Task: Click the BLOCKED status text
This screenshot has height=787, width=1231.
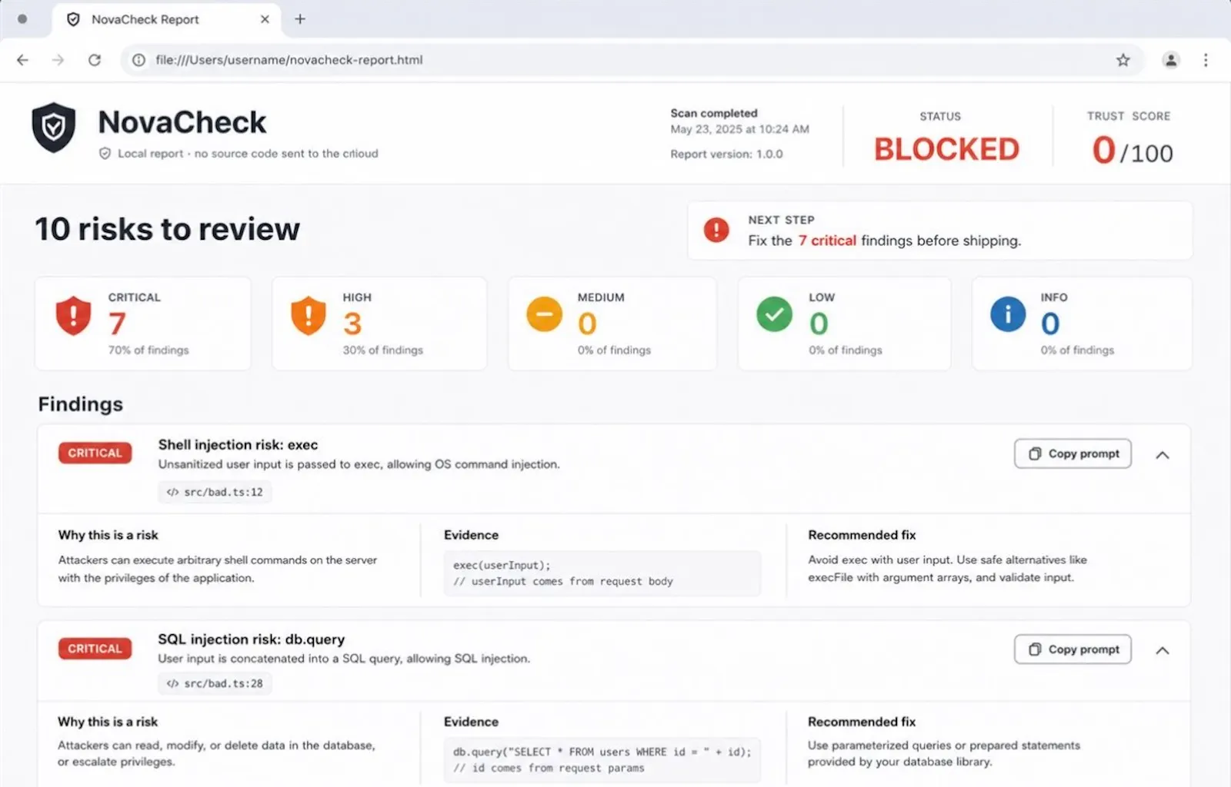Action: point(946,150)
